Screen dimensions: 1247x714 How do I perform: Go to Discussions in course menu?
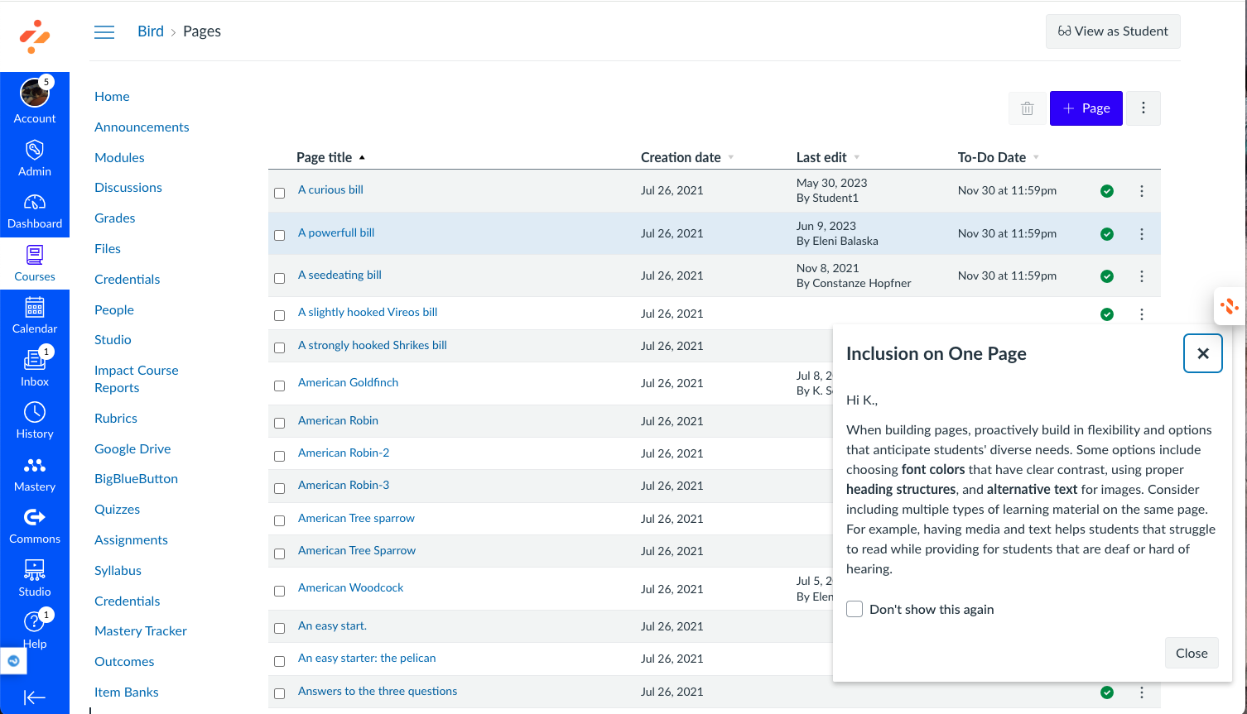coord(128,188)
